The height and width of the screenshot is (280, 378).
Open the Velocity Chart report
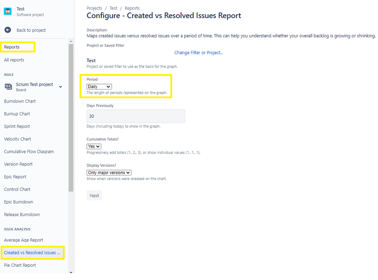pyautogui.click(x=17, y=139)
